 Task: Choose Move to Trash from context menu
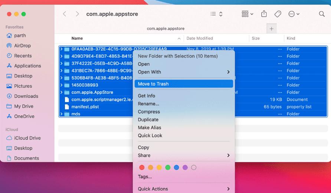(x=153, y=84)
